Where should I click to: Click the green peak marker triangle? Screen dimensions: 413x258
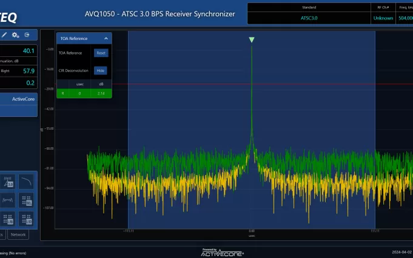(x=252, y=40)
